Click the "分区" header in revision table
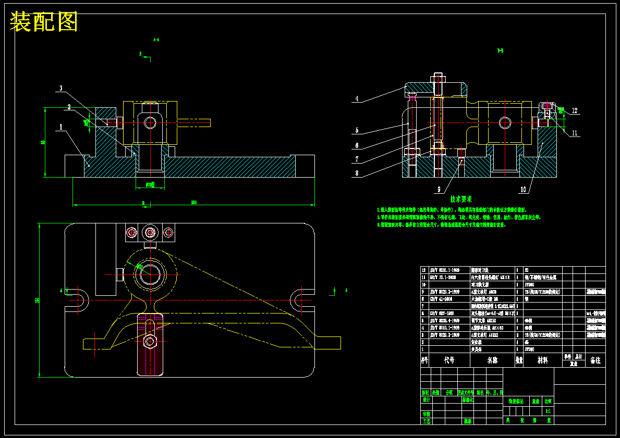This screenshot has height=438, width=620. coord(449,393)
